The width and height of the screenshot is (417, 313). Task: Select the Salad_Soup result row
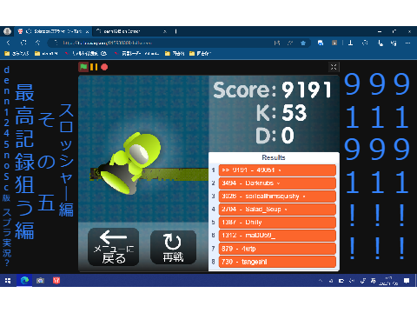coord(277,210)
